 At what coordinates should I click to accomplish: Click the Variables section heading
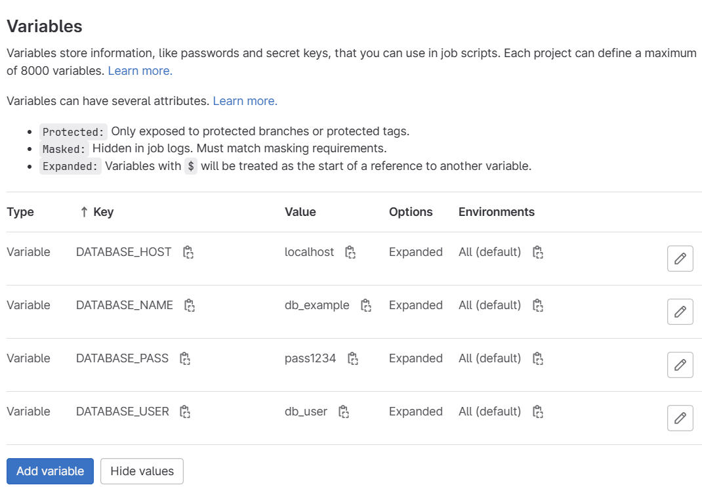pyautogui.click(x=45, y=26)
